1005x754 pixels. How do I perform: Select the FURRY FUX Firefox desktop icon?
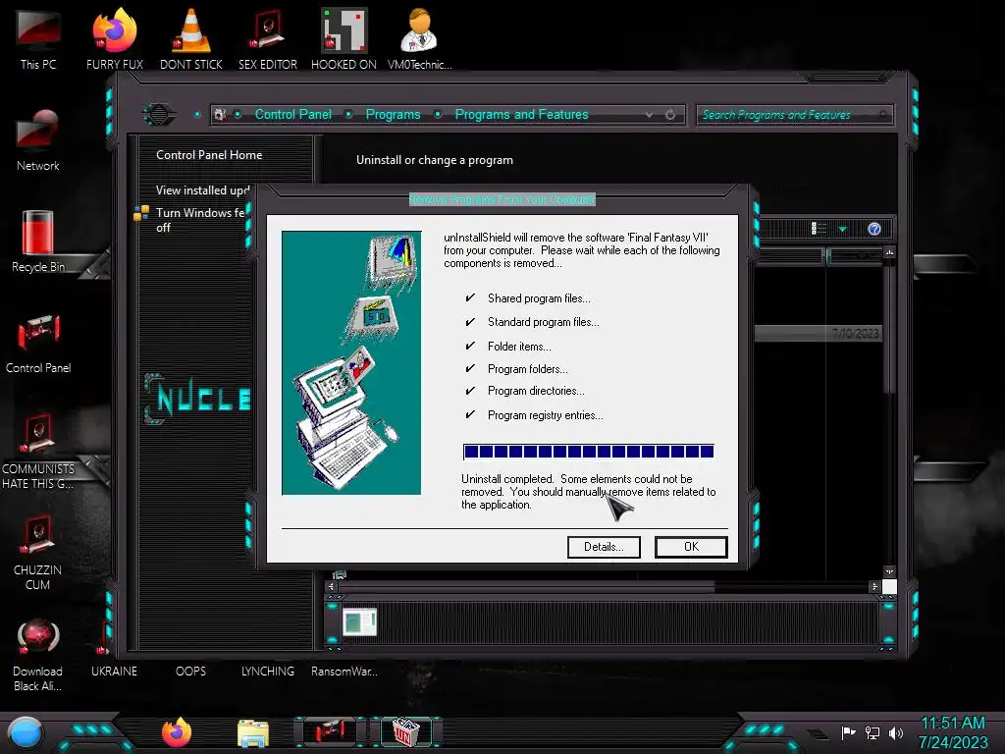[x=114, y=39]
